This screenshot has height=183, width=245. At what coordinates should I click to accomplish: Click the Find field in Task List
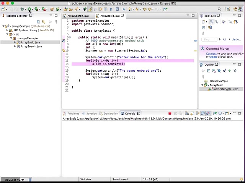click(x=209, y=40)
